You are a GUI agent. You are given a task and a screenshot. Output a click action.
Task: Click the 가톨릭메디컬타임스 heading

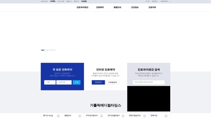(x=105, y=105)
